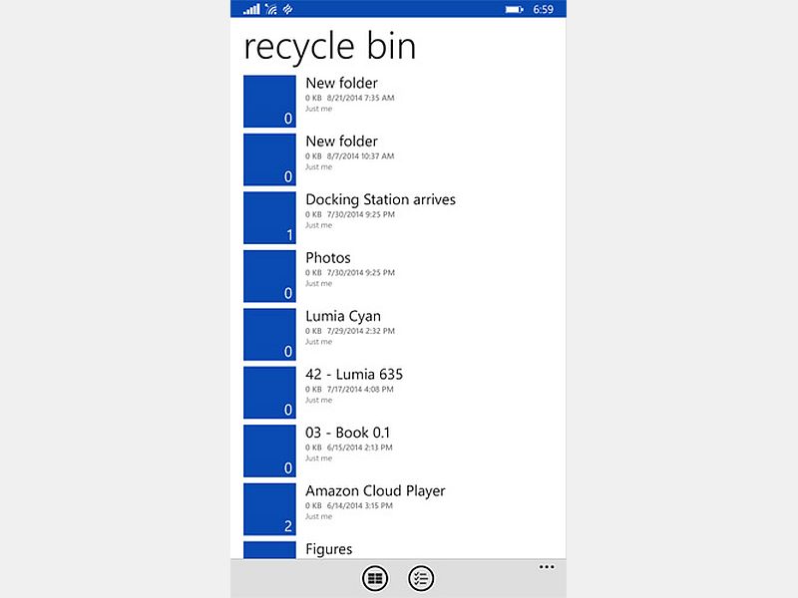Tap the select items checklist icon
Viewport: 798px width, 598px height.
point(421,578)
